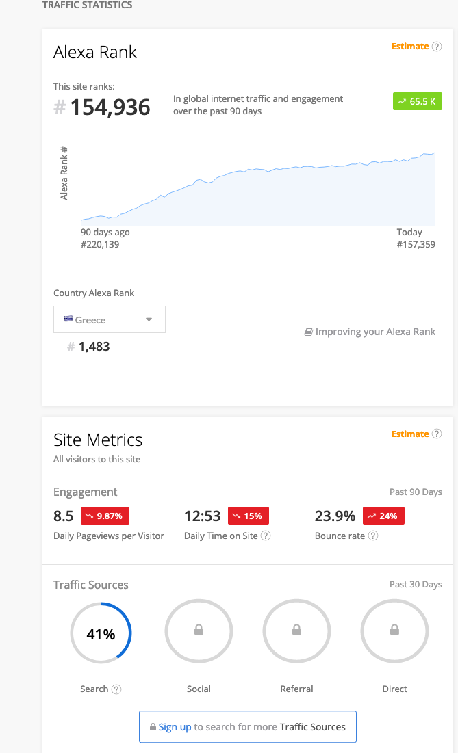This screenshot has width=458, height=753.
Task: Click the 24% bounce rate change badge
Action: point(383,516)
